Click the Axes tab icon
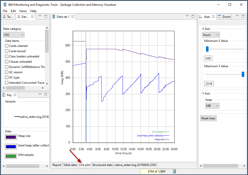The height and width of the screenshot is (175, 248). (201, 17)
